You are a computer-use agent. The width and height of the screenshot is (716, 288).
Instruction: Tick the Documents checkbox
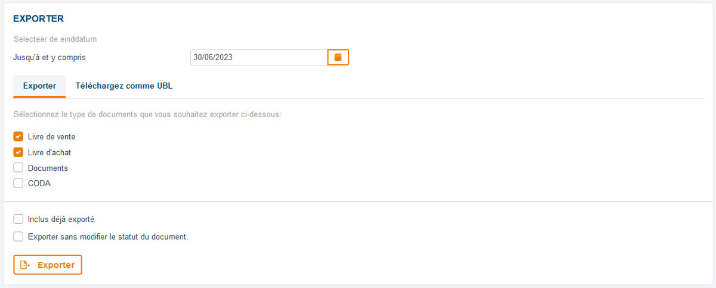pyautogui.click(x=18, y=168)
